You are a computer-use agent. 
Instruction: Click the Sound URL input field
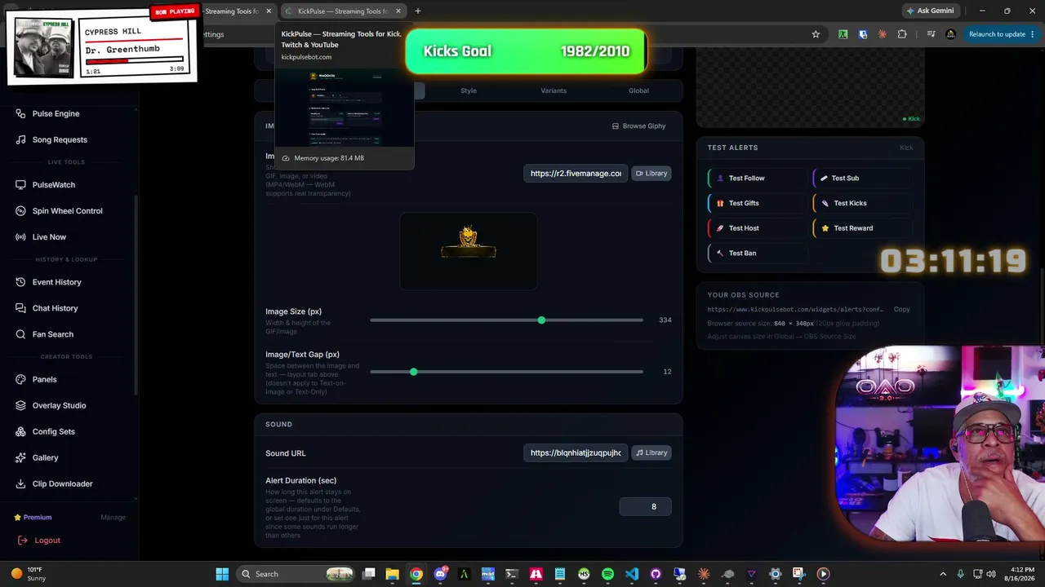(576, 453)
